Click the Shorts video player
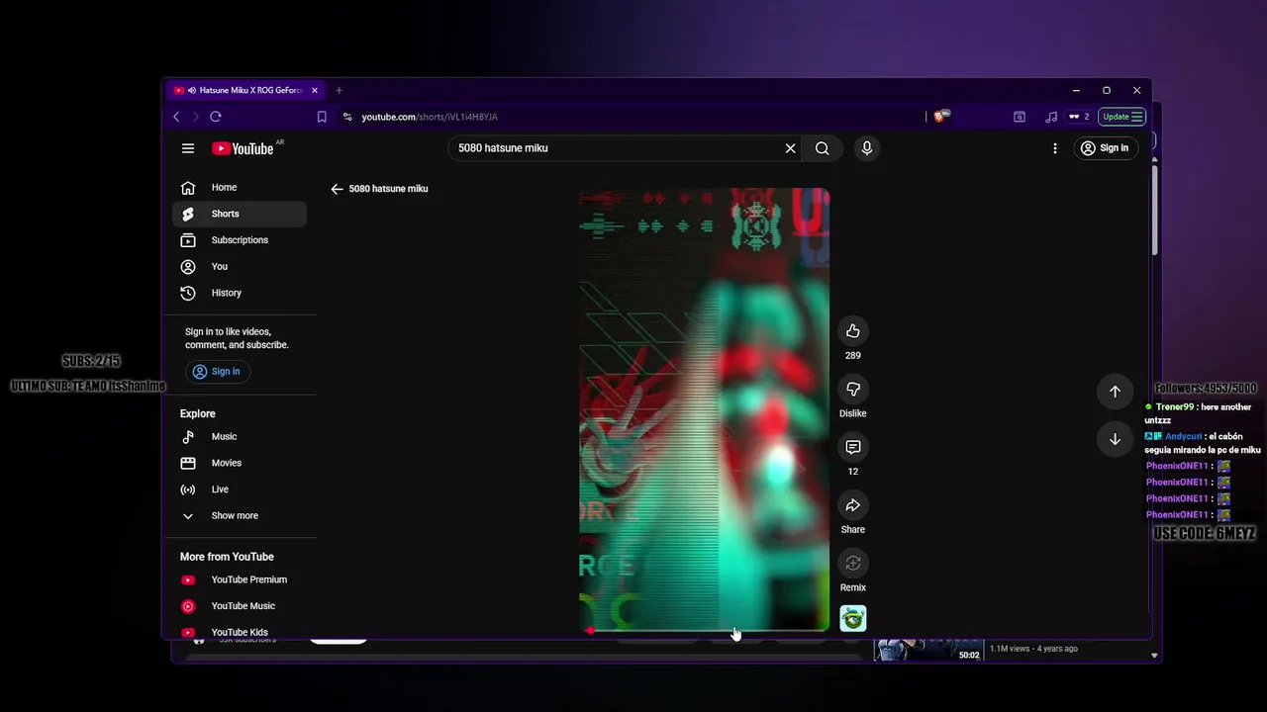The height and width of the screenshot is (712, 1267). [x=704, y=408]
